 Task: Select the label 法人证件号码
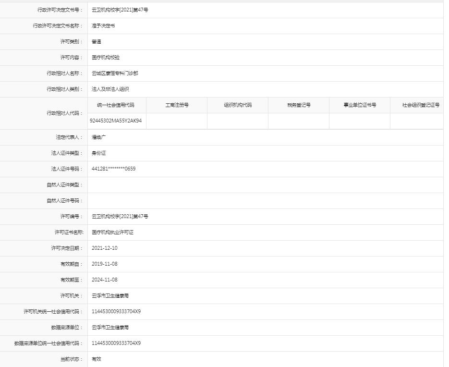coord(67,169)
